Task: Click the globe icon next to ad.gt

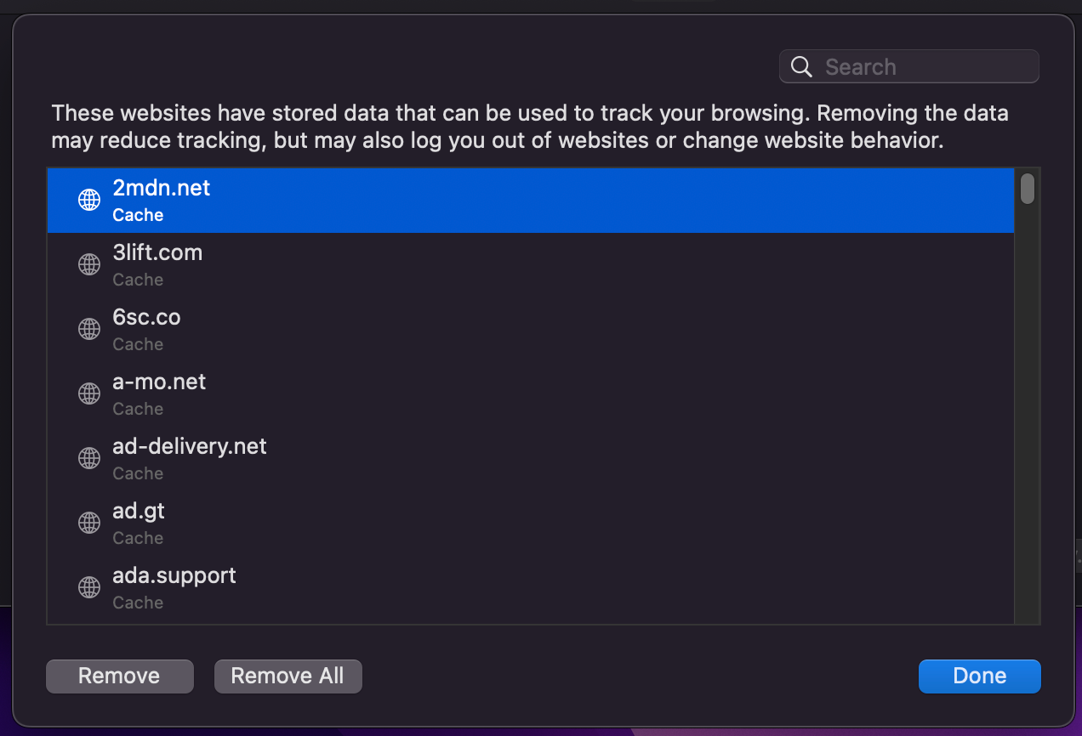Action: [x=89, y=523]
